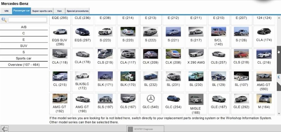281x132 pixels.
Task: Select the SL (232) model tile
Action: tap(151, 81)
